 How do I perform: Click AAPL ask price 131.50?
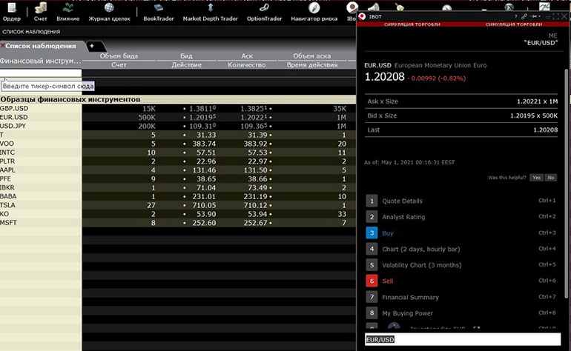[x=255, y=170]
